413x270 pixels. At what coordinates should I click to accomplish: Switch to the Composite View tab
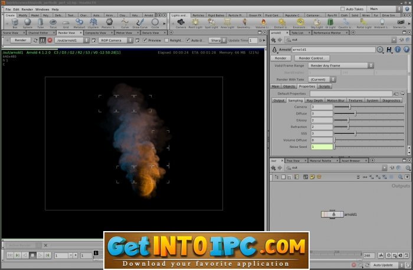(96, 32)
